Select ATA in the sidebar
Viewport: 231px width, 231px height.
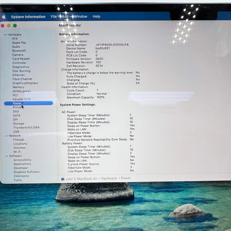click(x=14, y=39)
